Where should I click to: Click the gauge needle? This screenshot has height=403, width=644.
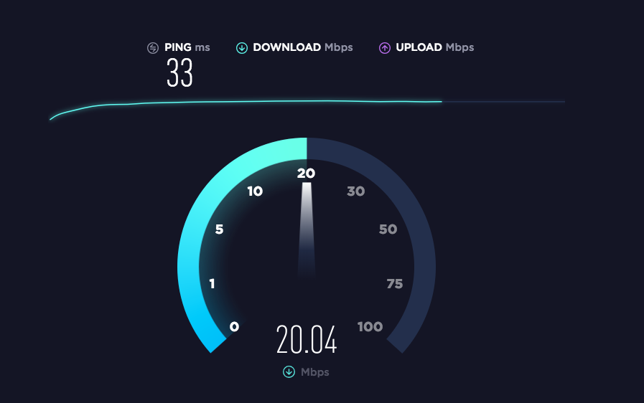(x=307, y=229)
